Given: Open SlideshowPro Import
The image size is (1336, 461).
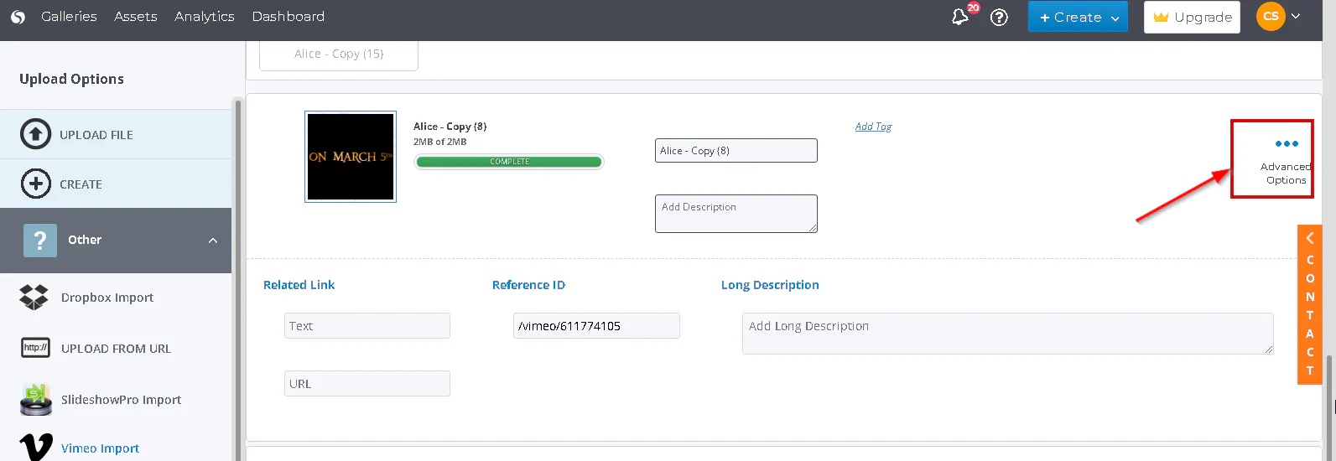Looking at the screenshot, I should click(121, 400).
